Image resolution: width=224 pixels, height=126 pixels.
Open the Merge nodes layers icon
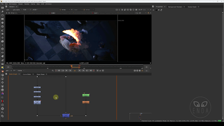pyautogui.click(x=3, y=34)
